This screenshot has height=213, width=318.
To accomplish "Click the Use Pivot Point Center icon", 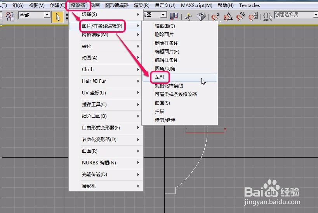I will point(174,16).
